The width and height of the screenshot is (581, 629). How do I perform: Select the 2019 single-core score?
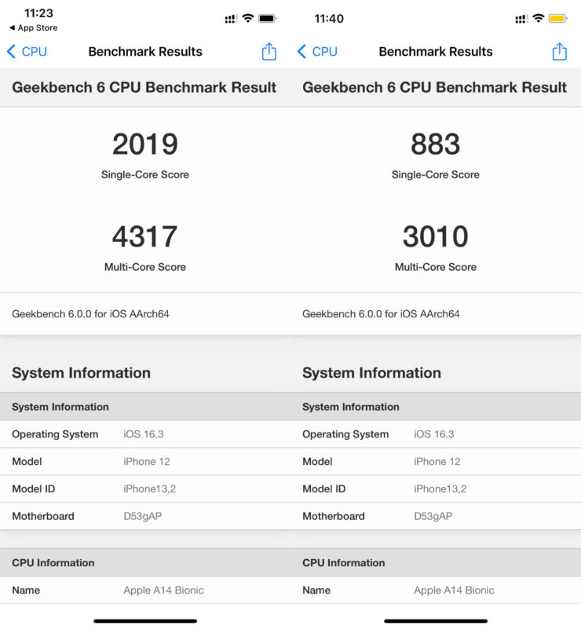pos(145,144)
